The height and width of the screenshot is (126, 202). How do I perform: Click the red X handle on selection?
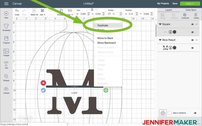(x=43, y=83)
